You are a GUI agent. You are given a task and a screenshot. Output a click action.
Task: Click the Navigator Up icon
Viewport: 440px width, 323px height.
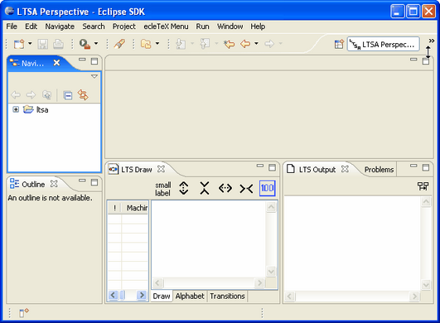click(46, 95)
